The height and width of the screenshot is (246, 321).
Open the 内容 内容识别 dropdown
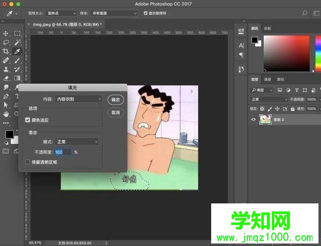tap(79, 99)
